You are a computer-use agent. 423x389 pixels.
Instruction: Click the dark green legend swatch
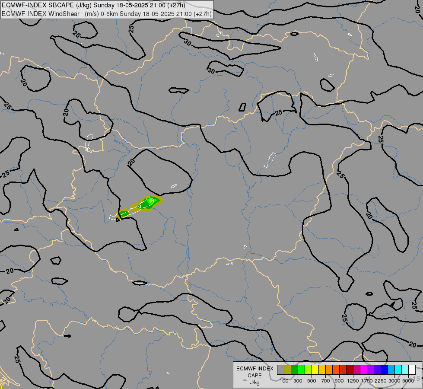pyautogui.click(x=294, y=370)
